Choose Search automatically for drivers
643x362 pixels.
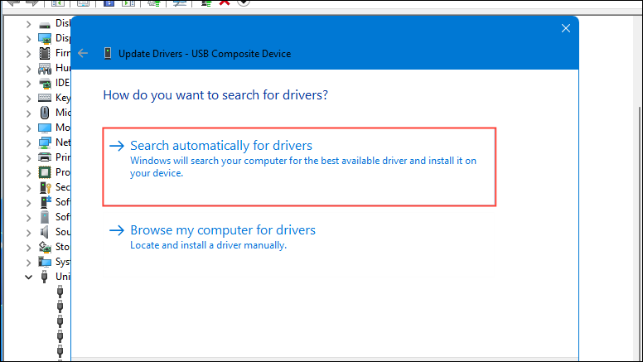tap(221, 146)
